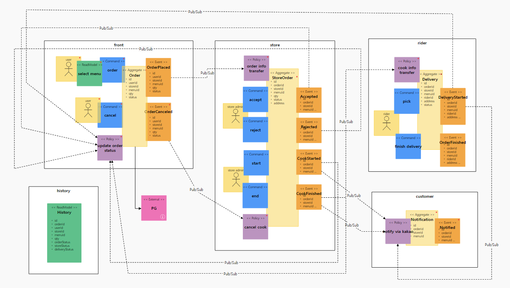Select the Notified event sticker
The width and height of the screenshot is (510, 288).
(x=447, y=231)
